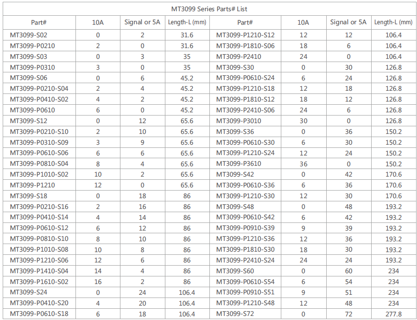Click part number MT3099-S18
The width and height of the screenshot is (417, 320).
28,196
